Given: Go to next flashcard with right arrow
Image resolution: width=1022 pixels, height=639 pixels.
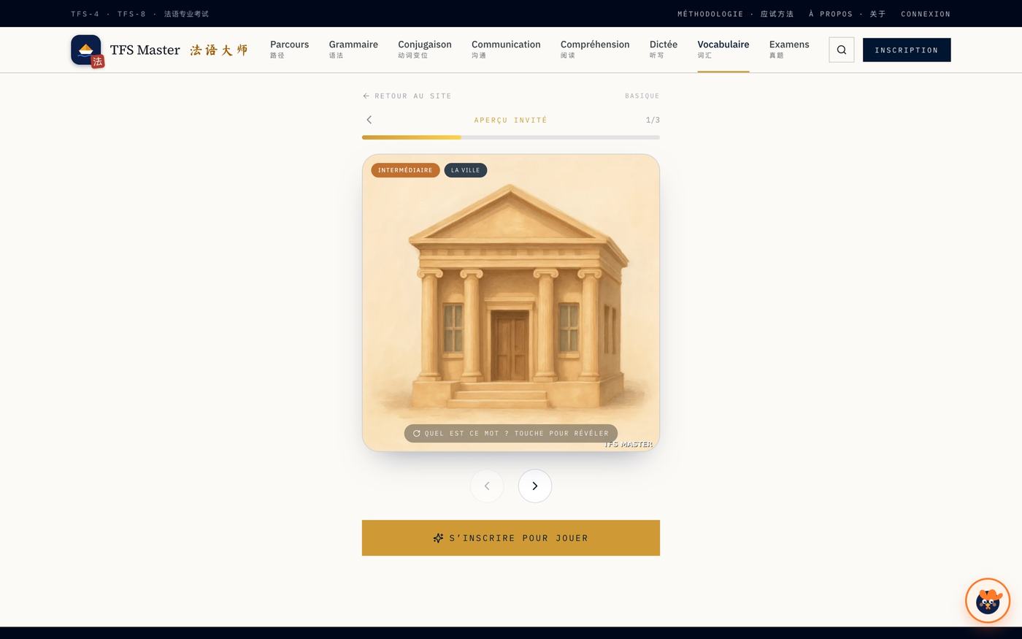Looking at the screenshot, I should click(535, 486).
